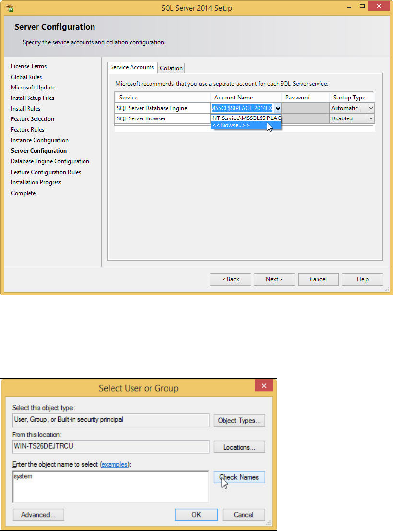Image resolution: width=393 pixels, height=531 pixels.
Task: Click Installation Progress step
Action: pos(36,182)
